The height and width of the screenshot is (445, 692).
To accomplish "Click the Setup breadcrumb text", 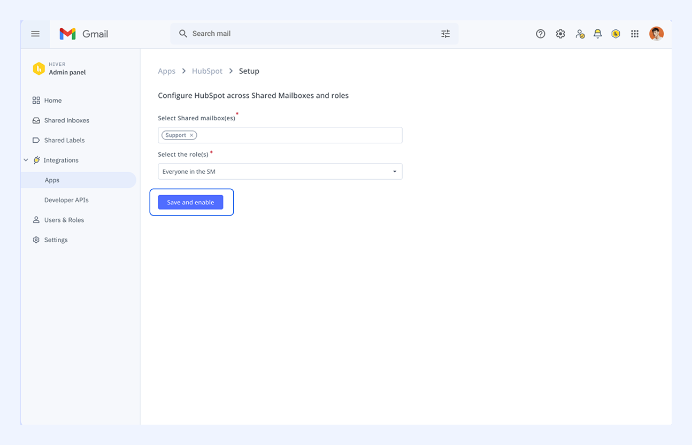I will [249, 71].
